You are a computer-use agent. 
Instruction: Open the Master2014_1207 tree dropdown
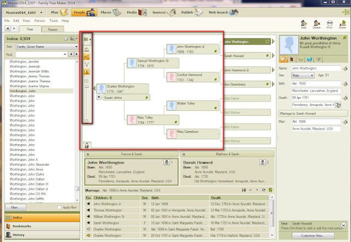pos(41,13)
